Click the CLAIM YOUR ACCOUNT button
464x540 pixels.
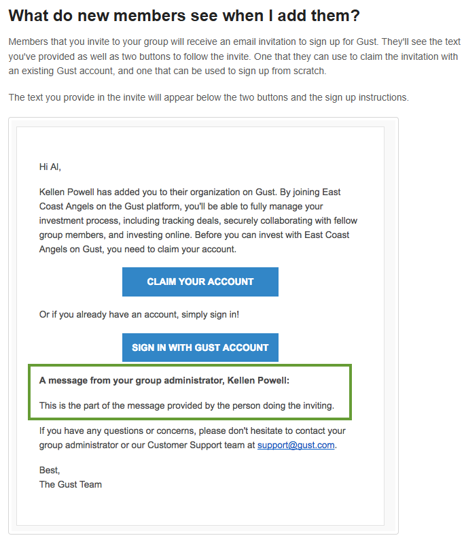tap(200, 282)
